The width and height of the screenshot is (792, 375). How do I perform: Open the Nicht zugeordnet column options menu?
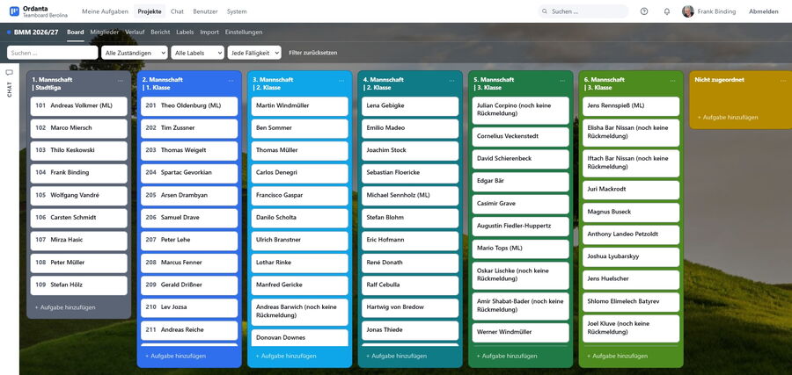(x=783, y=80)
